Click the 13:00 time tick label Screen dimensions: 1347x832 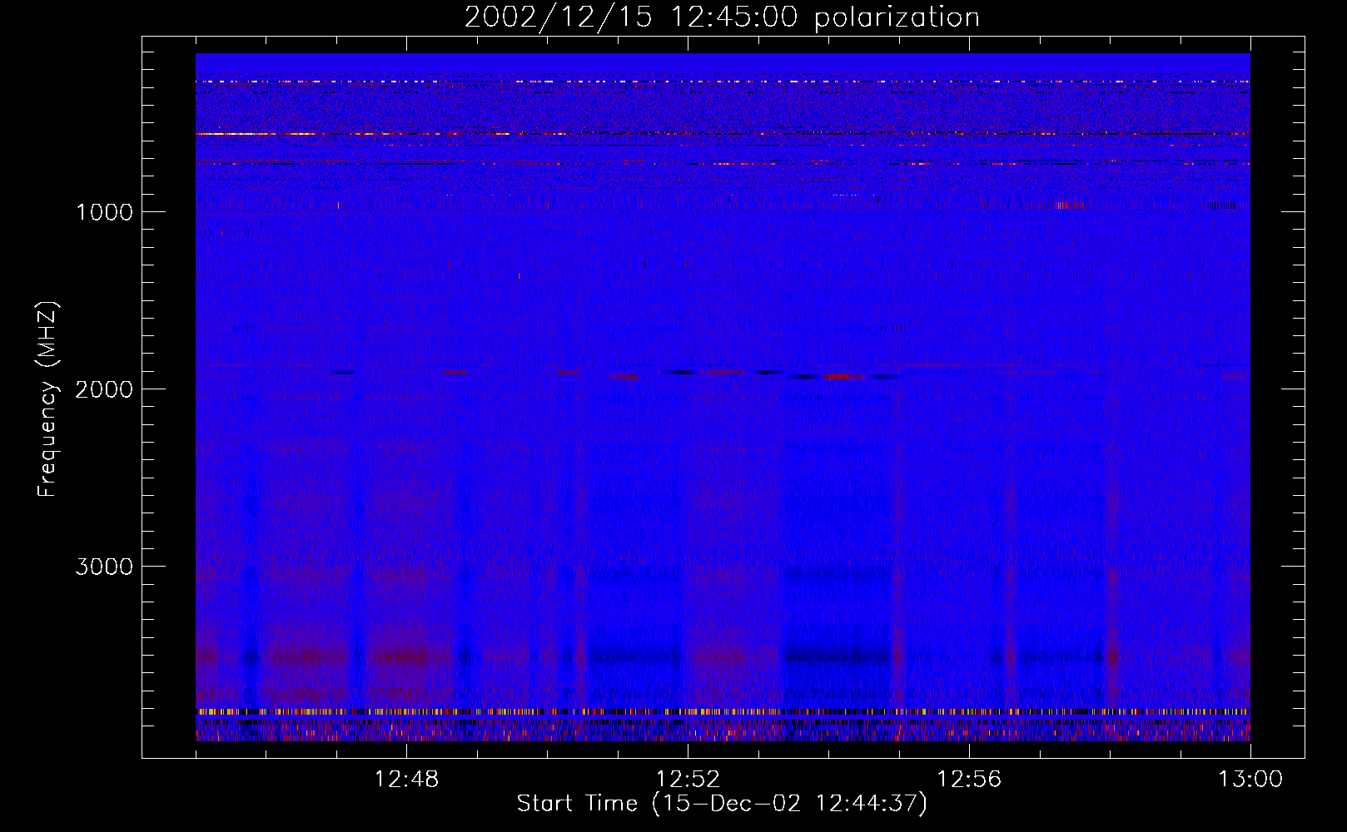click(1250, 780)
